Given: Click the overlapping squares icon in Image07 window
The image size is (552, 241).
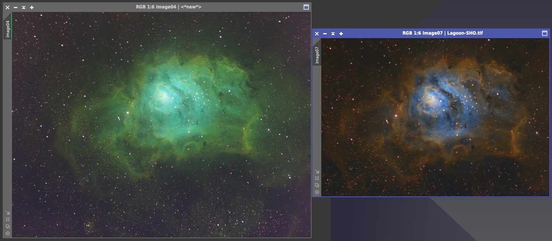Looking at the screenshot, I should pos(317,185).
